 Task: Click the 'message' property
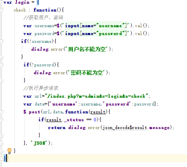coord(159,128)
